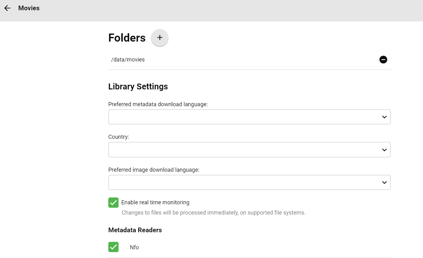423x258 pixels.
Task: Click the Metadata Readers heading
Action: click(x=135, y=230)
